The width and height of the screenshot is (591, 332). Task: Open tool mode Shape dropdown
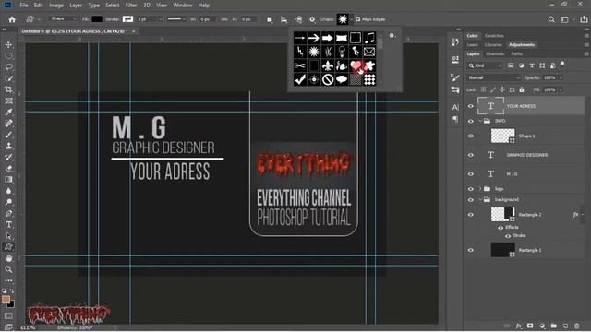(x=63, y=18)
